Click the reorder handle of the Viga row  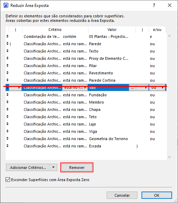click(7, 131)
